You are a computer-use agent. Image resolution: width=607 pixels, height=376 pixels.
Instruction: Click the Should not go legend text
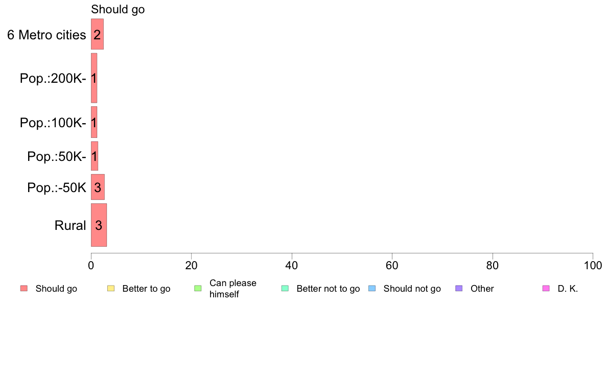pos(412,289)
